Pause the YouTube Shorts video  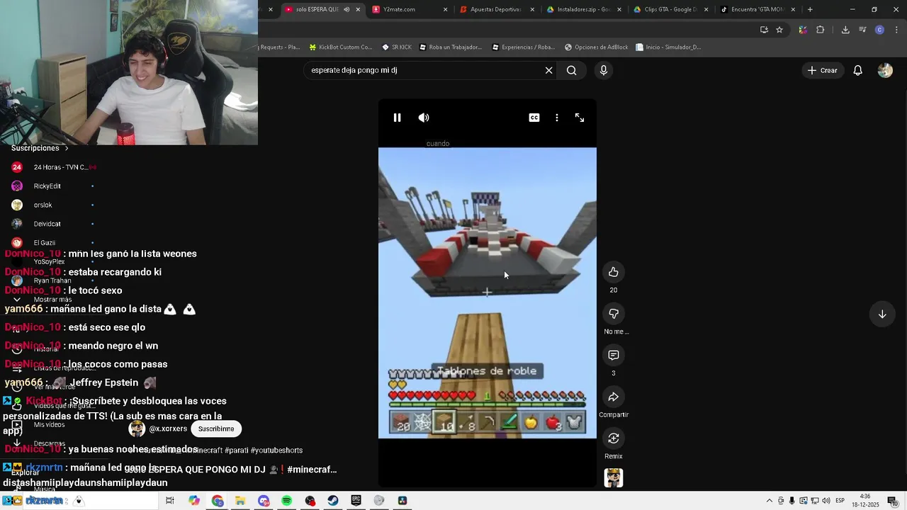point(397,118)
